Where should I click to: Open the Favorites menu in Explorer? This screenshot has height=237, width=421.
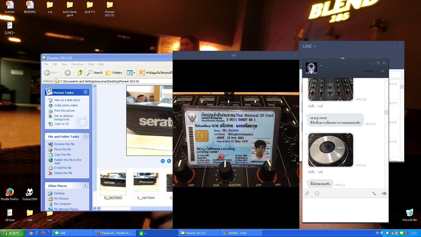pyautogui.click(x=77, y=64)
